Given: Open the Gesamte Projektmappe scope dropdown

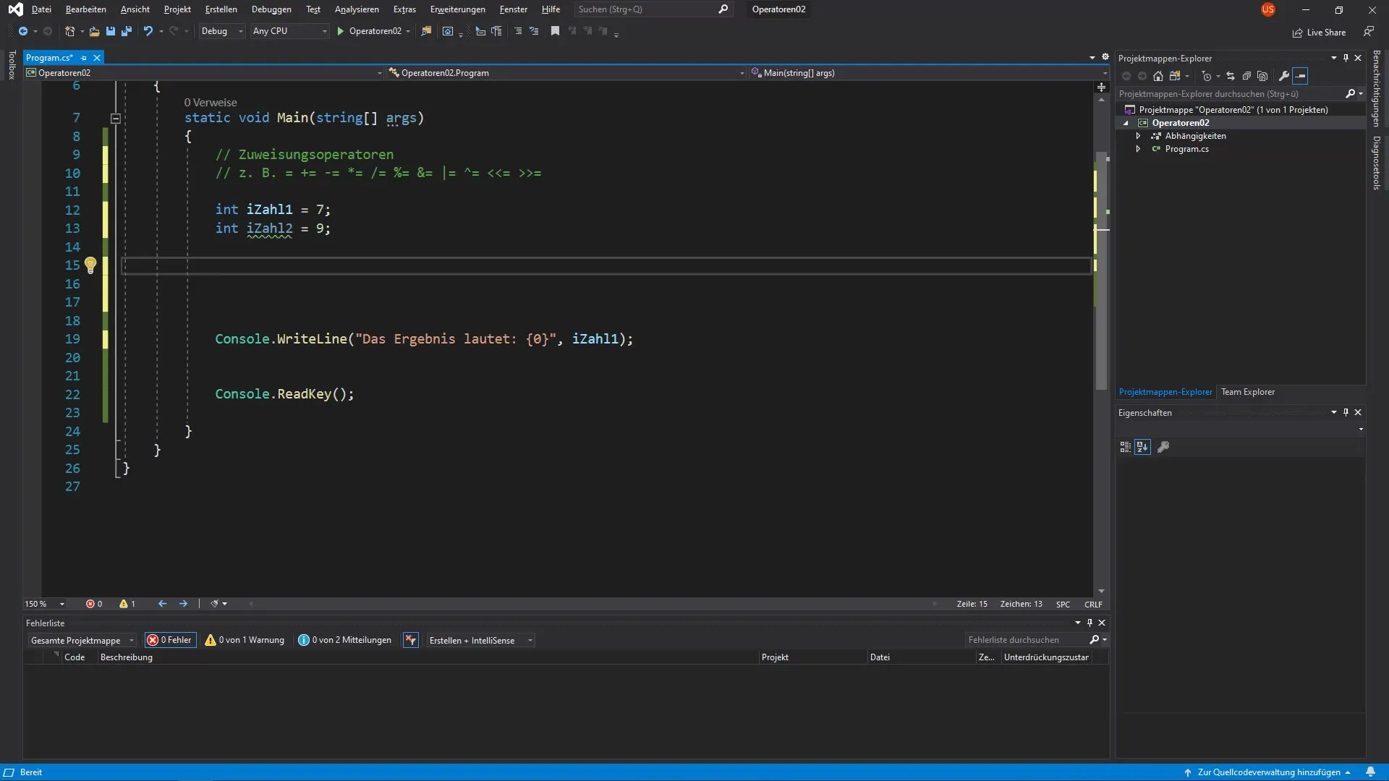Looking at the screenshot, I should 82,640.
